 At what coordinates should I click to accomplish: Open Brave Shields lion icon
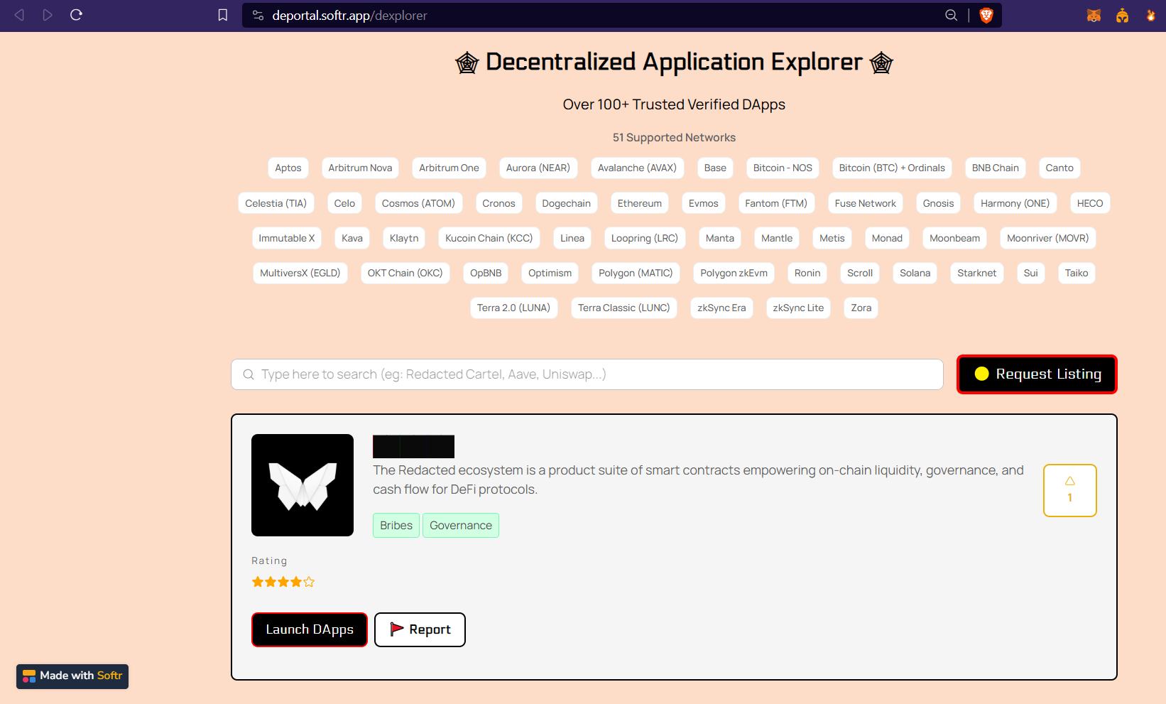point(986,15)
